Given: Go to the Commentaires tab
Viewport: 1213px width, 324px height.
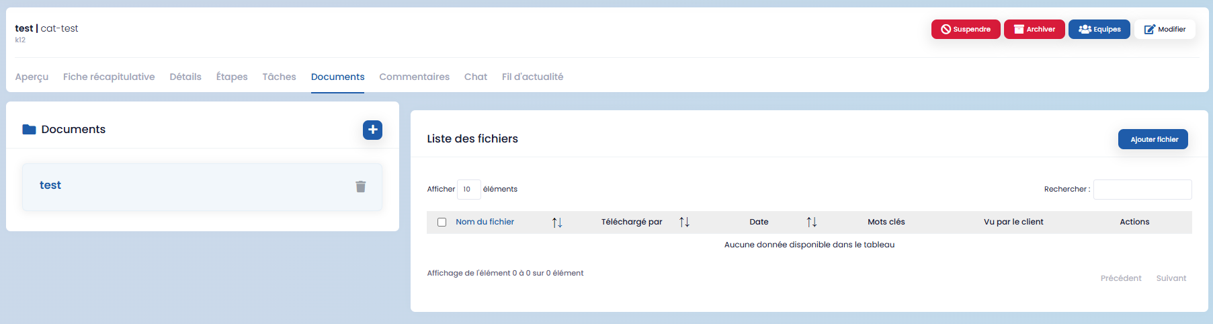Looking at the screenshot, I should [414, 77].
